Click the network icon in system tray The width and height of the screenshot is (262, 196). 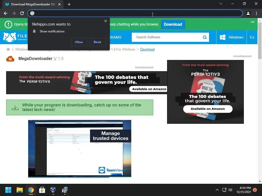224,190
